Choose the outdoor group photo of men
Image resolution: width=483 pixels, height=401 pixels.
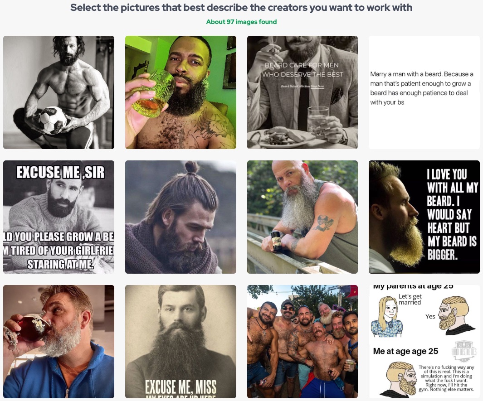pyautogui.click(x=302, y=342)
